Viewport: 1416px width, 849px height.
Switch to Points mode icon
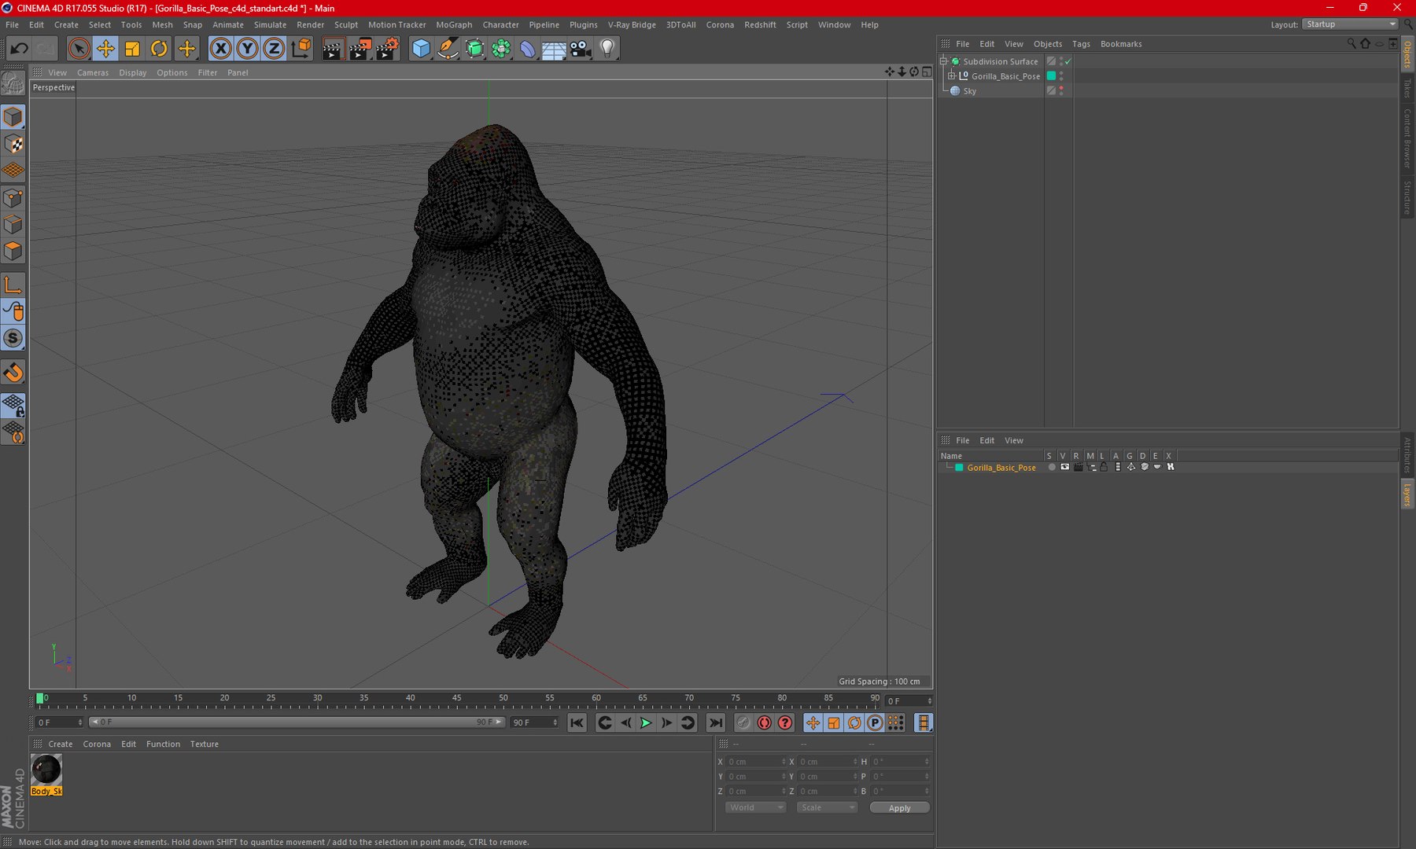click(13, 197)
